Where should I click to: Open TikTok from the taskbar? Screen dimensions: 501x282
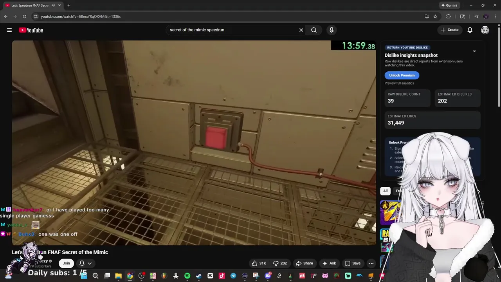pos(222,276)
